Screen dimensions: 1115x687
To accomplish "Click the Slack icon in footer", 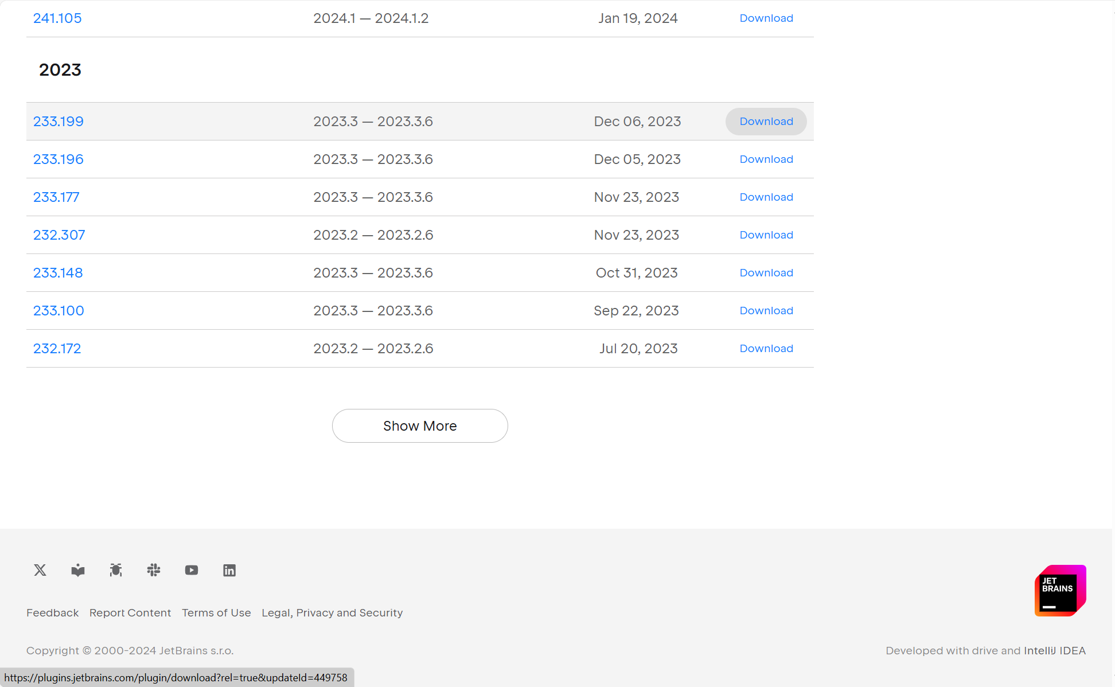I will click(154, 570).
